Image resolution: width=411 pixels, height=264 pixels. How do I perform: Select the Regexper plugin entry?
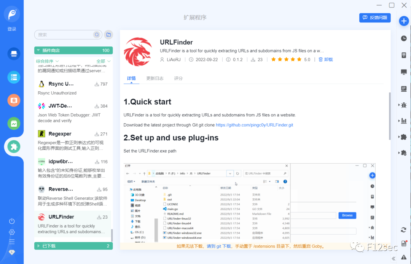[x=73, y=141]
